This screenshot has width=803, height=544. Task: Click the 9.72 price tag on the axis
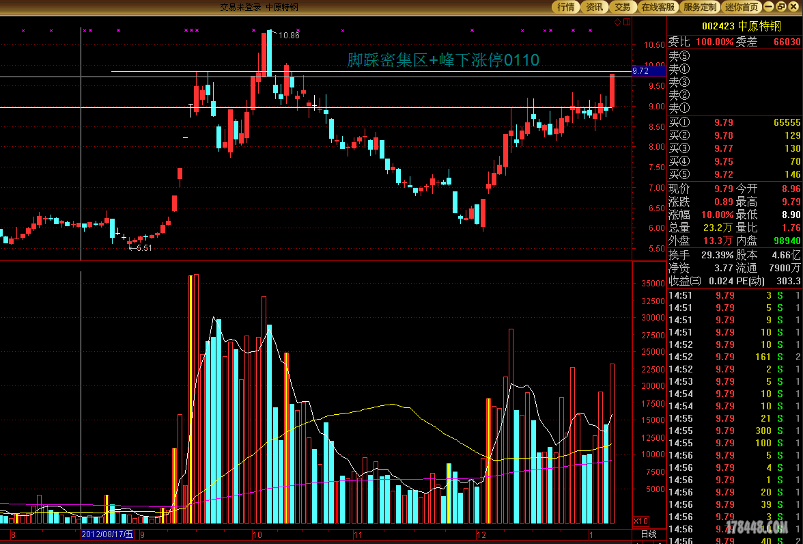point(640,71)
